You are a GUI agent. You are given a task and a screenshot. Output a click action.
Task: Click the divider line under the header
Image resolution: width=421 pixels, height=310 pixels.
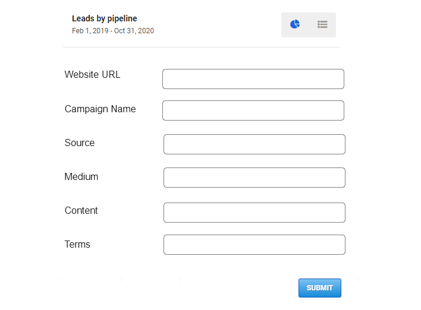(x=201, y=47)
